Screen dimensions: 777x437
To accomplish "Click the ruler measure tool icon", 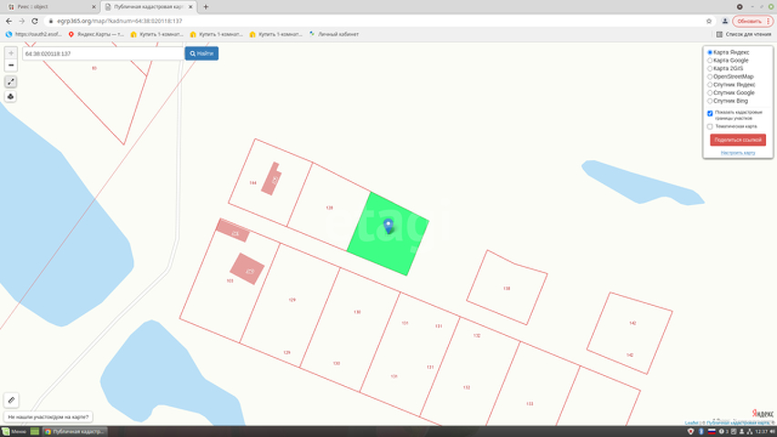I will tap(11, 400).
